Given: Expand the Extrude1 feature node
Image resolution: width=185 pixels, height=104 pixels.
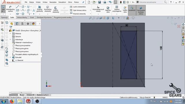Looking at the screenshot, I should coord(10,57).
